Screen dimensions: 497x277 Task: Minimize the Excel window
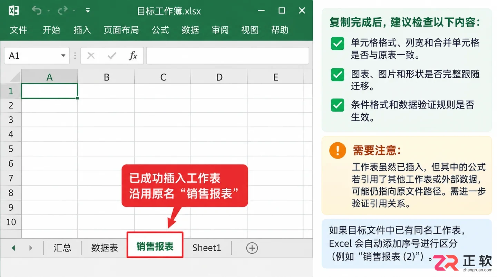[262, 11]
